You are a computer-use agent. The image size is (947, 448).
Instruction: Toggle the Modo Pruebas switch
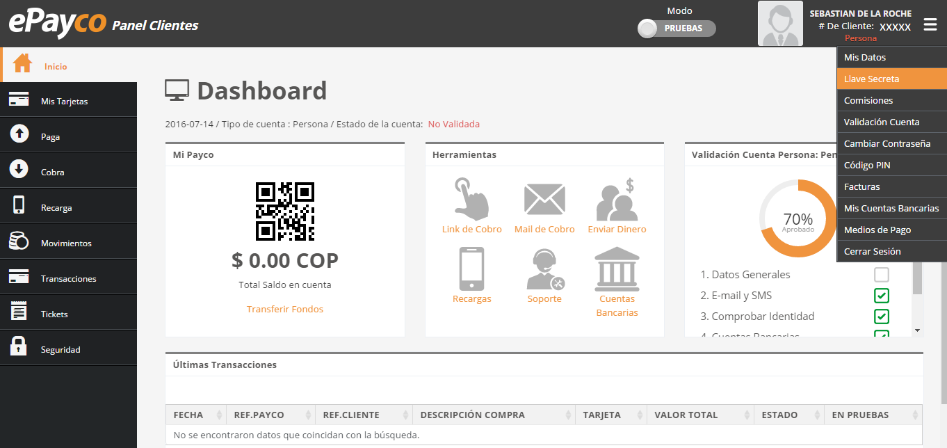click(x=677, y=29)
